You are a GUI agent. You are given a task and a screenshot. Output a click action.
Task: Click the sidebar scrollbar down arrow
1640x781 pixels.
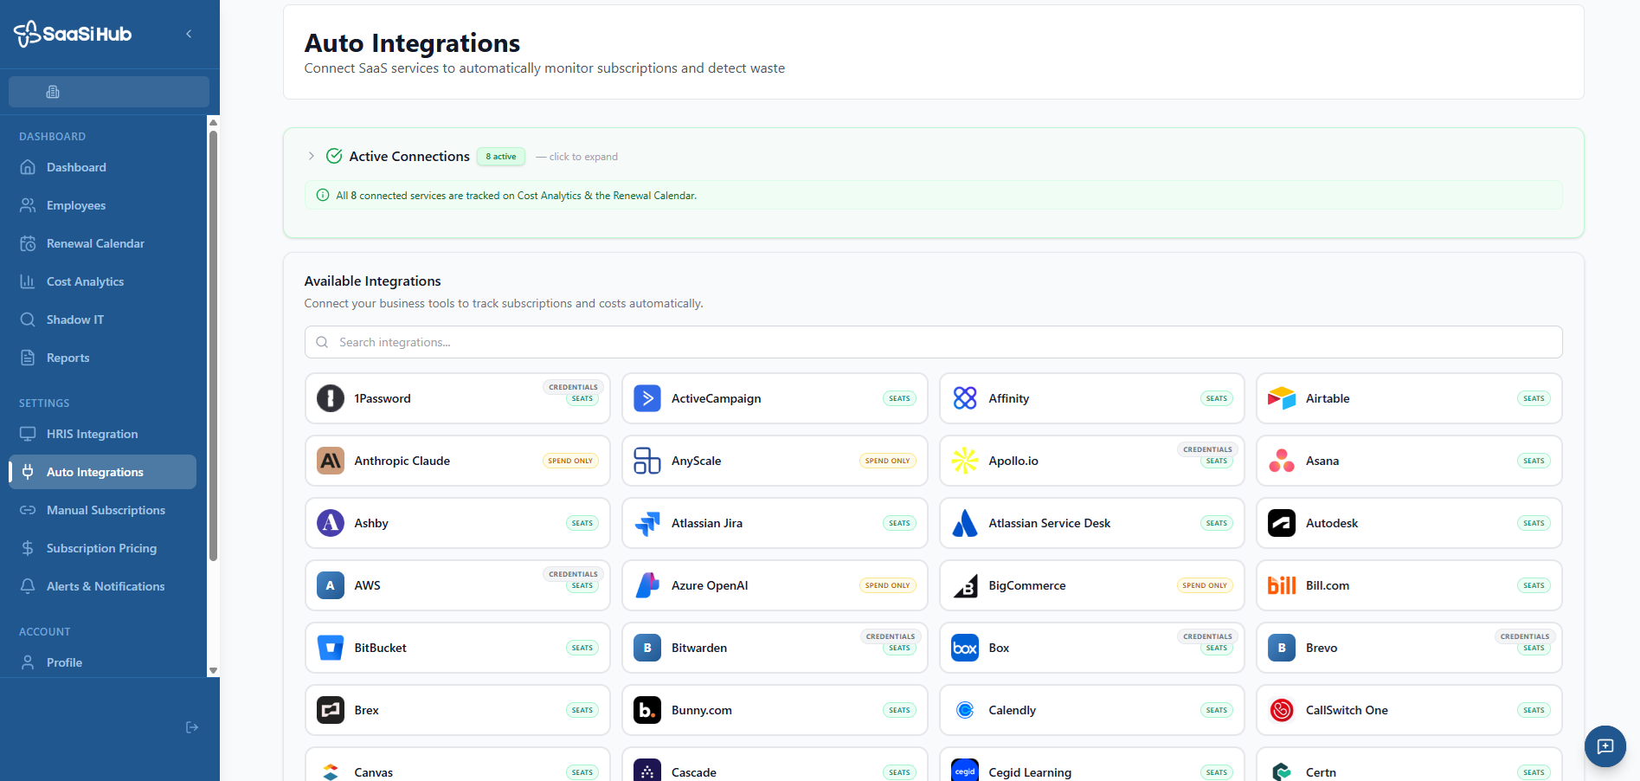pos(213,671)
